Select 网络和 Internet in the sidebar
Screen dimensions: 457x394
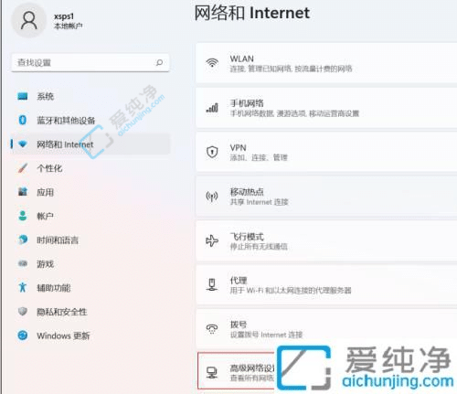[90, 144]
